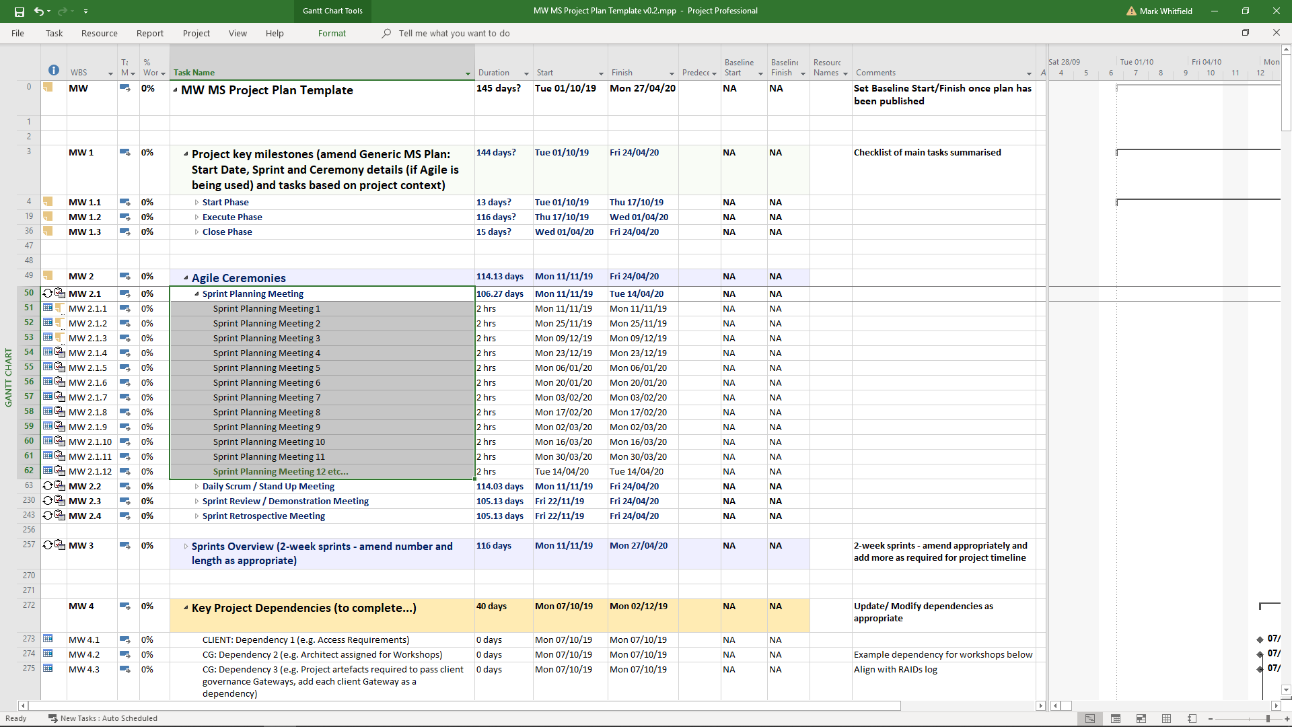
Task: Collapse the Agile Ceremonies summary task
Action: [x=186, y=278]
